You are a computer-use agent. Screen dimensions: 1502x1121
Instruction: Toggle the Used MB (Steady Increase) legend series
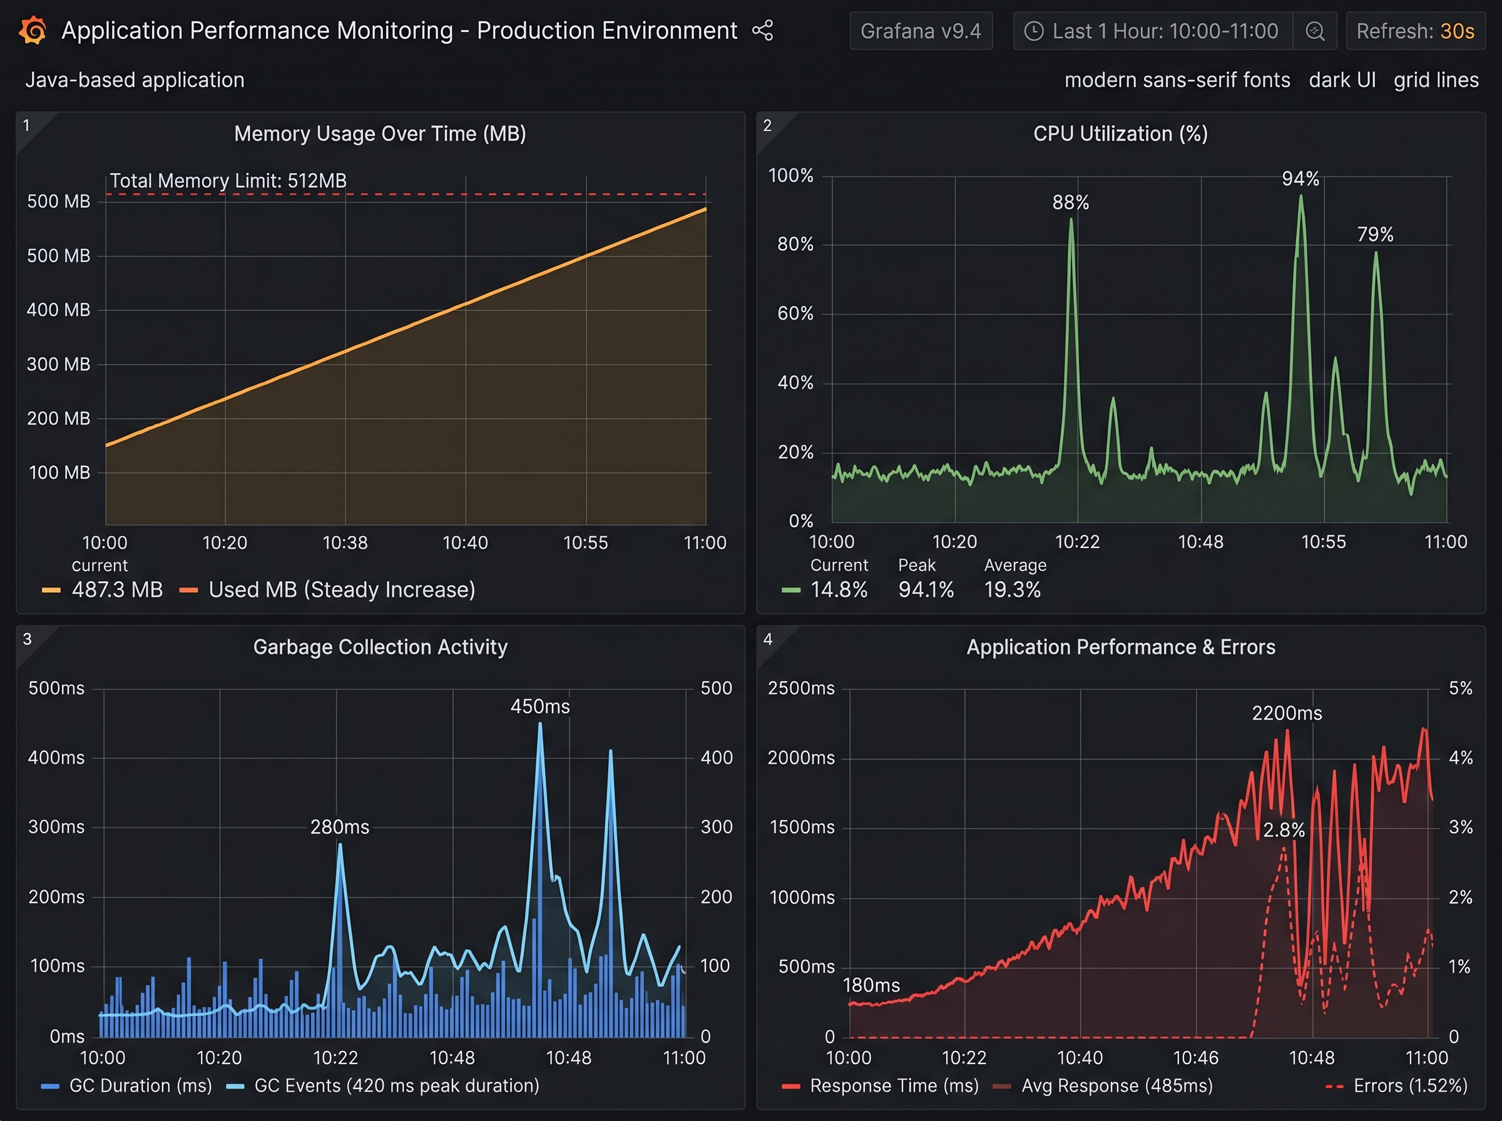pyautogui.click(x=327, y=590)
